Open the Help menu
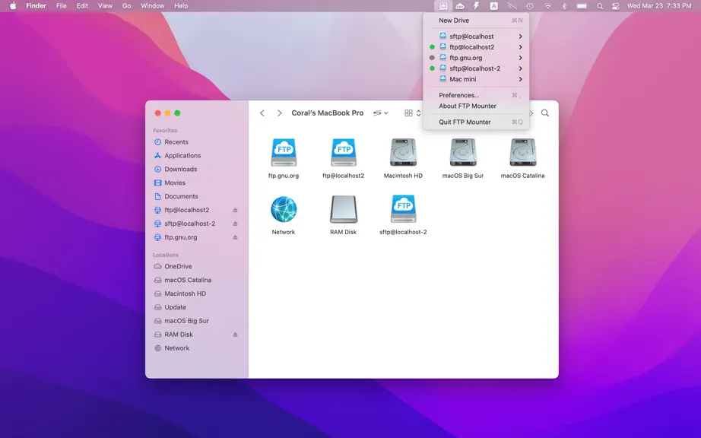This screenshot has width=701, height=438. click(x=181, y=6)
